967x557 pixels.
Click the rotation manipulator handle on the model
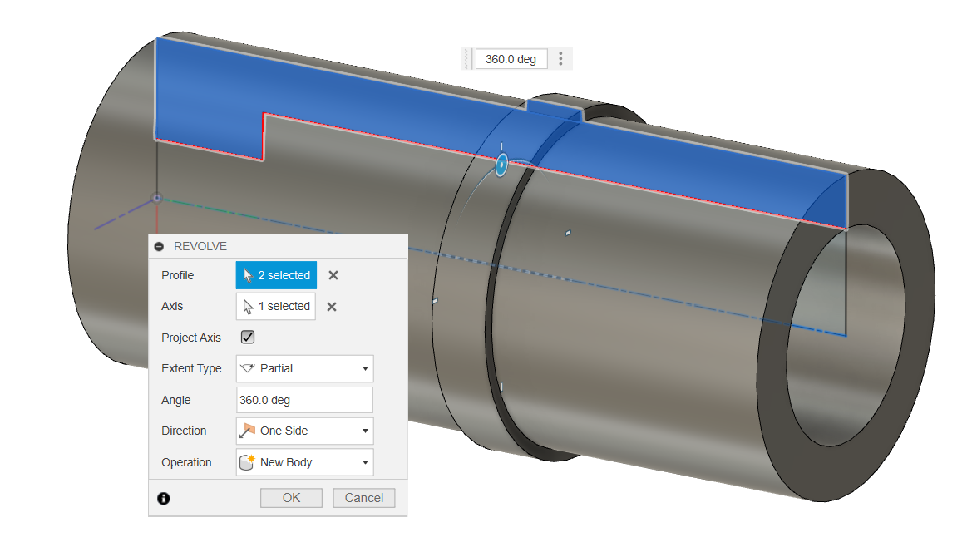pyautogui.click(x=501, y=165)
